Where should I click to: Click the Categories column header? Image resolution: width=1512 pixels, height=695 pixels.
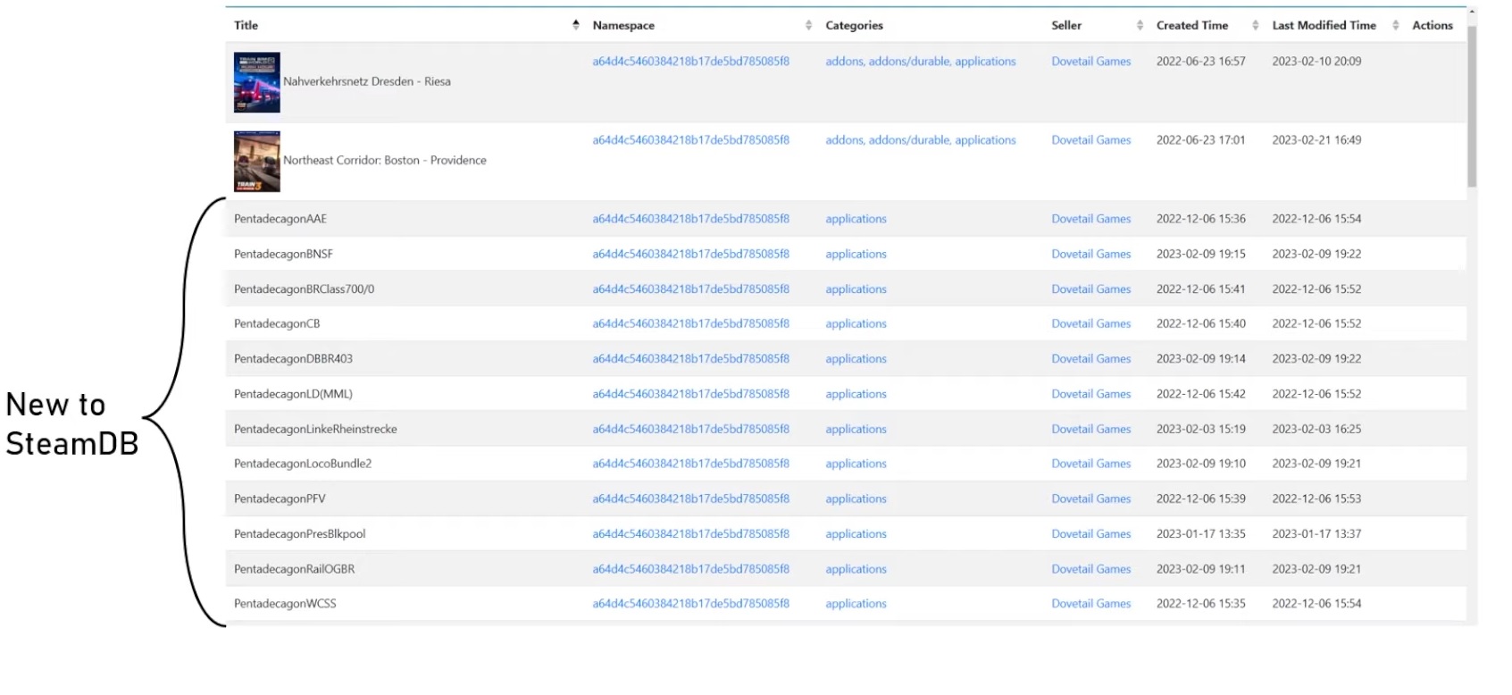point(854,25)
